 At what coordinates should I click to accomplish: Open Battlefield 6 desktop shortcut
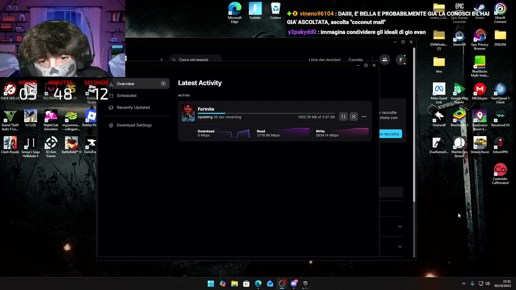[71, 146]
